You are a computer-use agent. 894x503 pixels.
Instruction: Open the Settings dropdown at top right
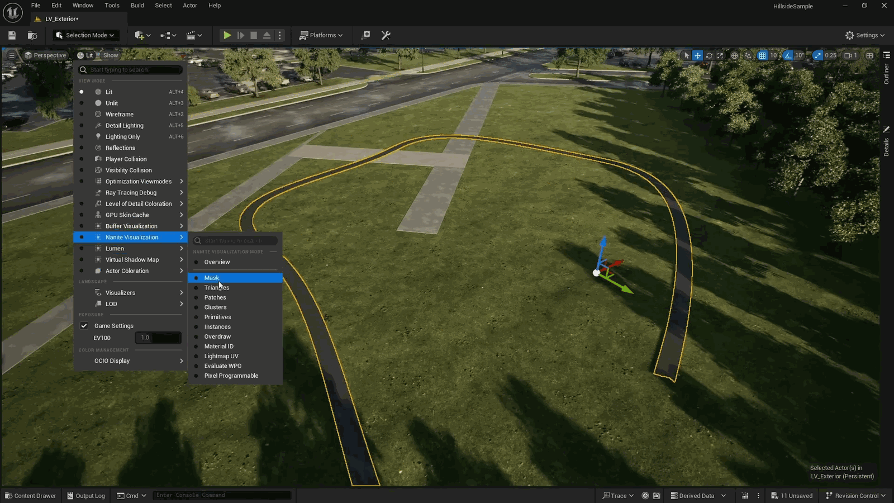click(865, 35)
